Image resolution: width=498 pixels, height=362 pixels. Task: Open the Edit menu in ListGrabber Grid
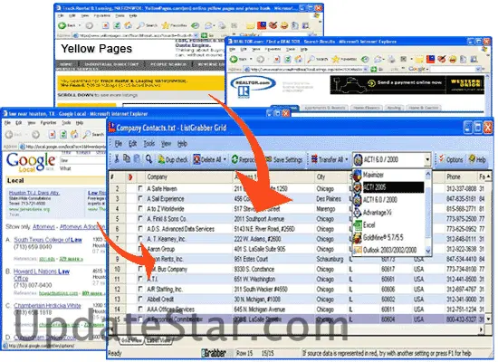click(132, 144)
